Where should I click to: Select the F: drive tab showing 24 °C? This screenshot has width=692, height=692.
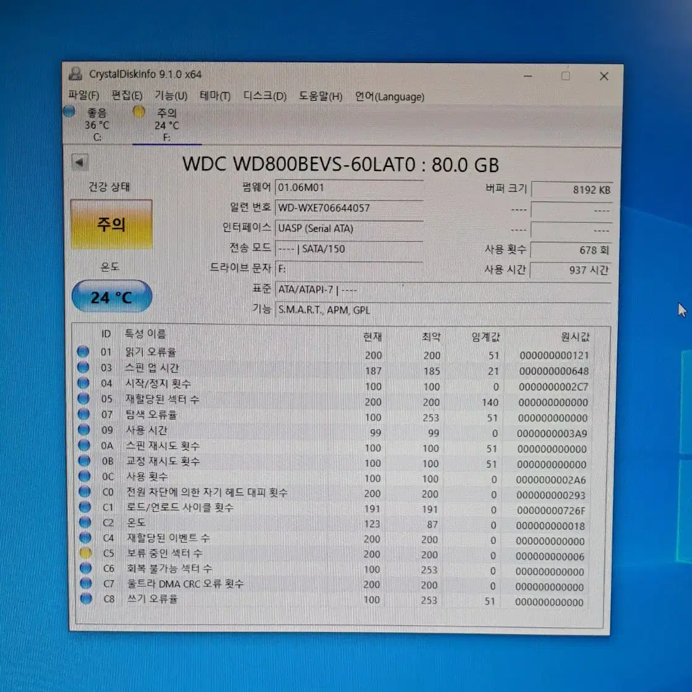pos(167,125)
